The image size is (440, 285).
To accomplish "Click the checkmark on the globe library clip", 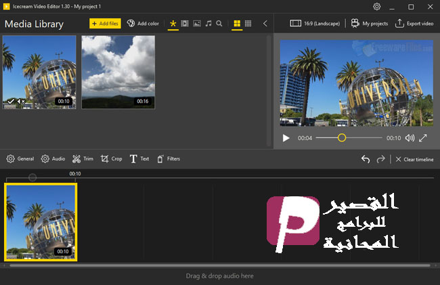I will (x=11, y=102).
